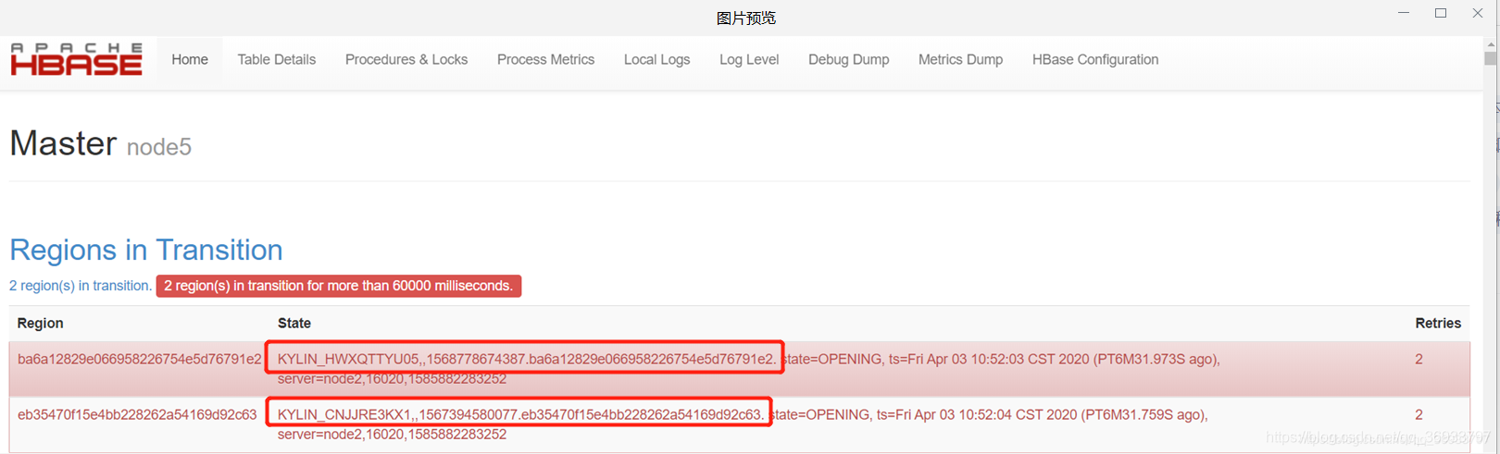Click '2 region(s) in transition.' link
Image resolution: width=1500 pixels, height=454 pixels.
[81, 286]
